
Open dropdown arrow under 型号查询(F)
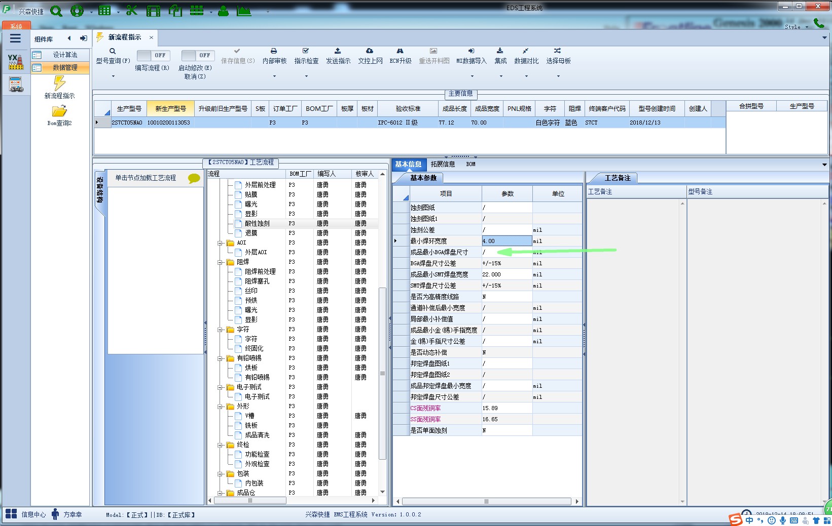(x=113, y=76)
